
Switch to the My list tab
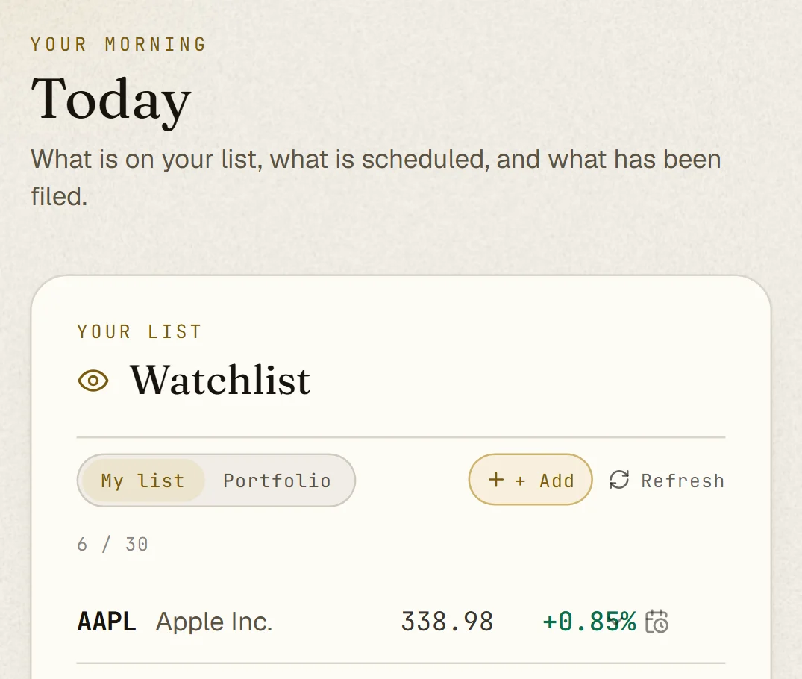[143, 481]
